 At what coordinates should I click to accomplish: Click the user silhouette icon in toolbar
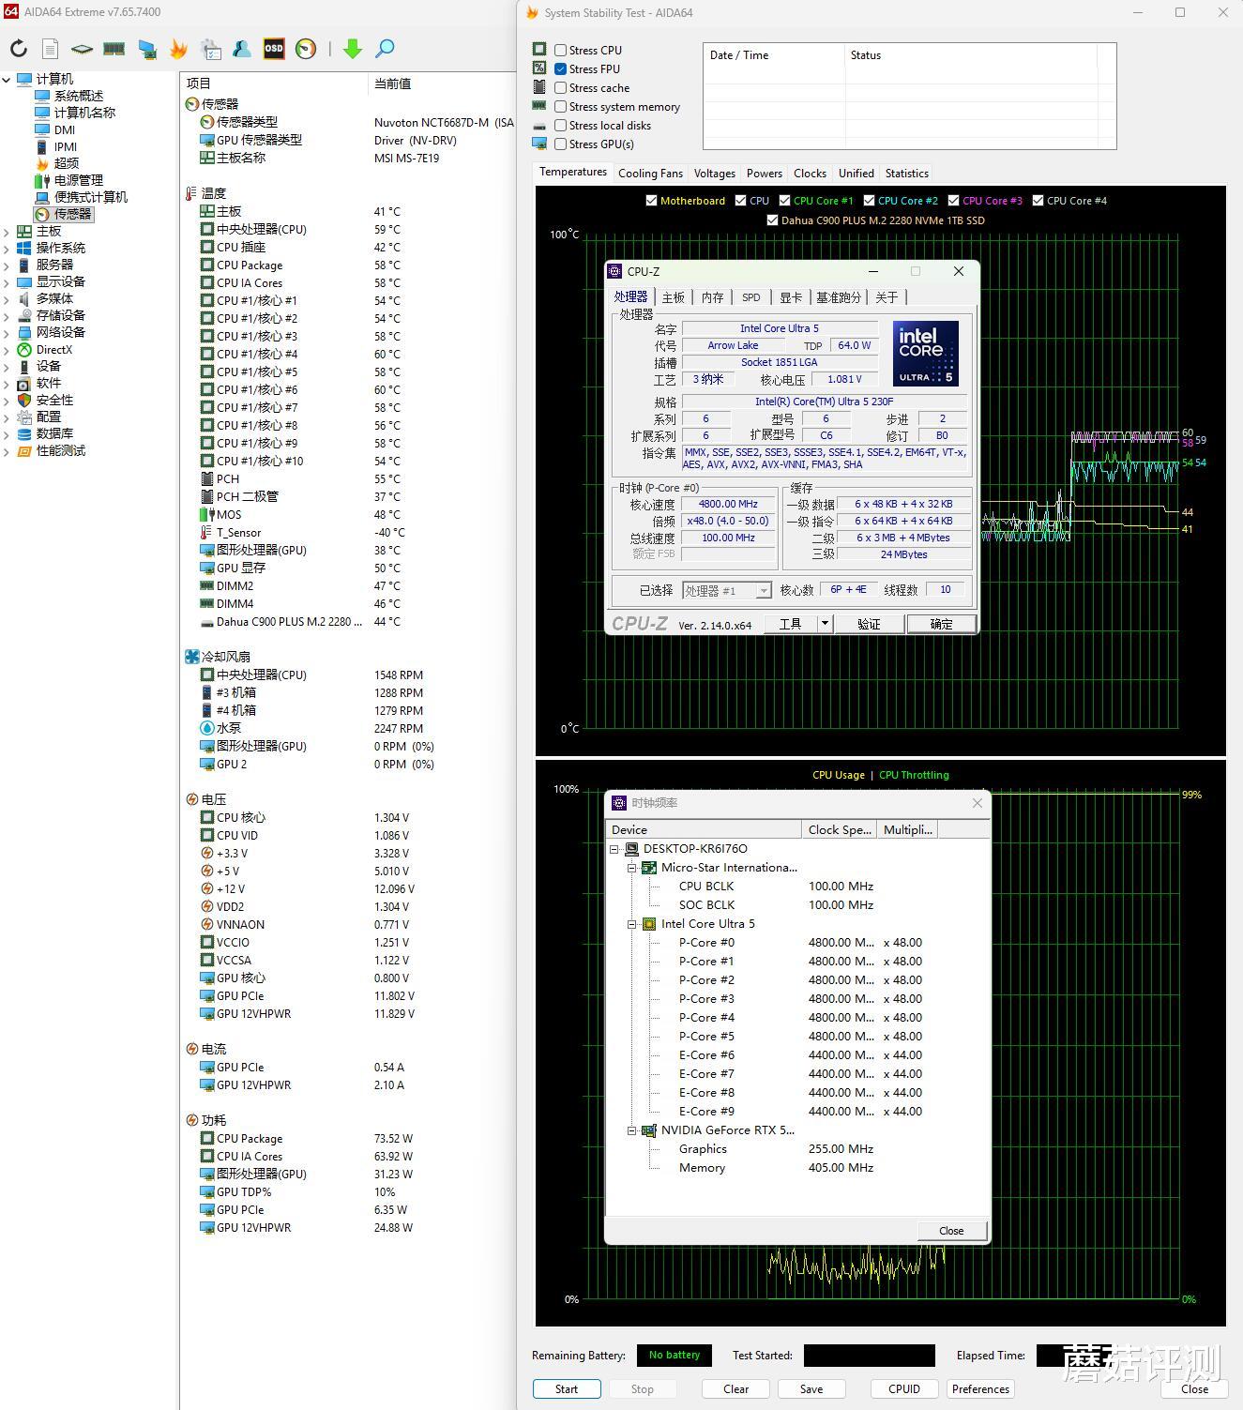point(242,49)
